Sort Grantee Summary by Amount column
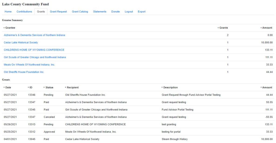This screenshot has height=143, width=276. (267, 28)
